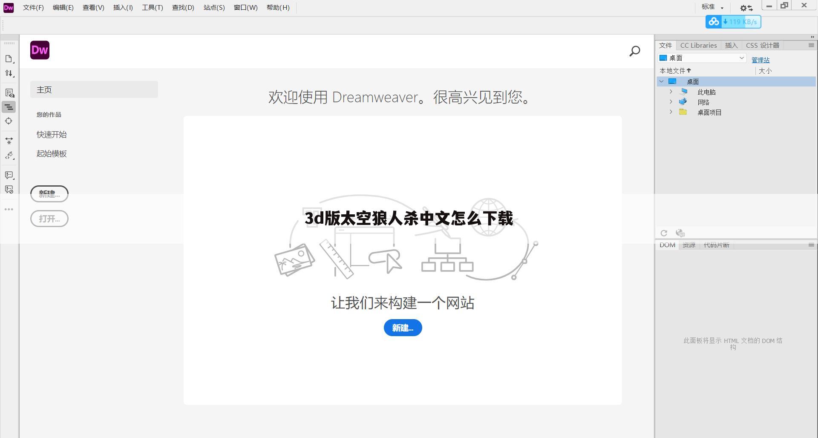Expand the 网络 tree node chevron
Viewport: 818px width, 438px height.
click(x=671, y=102)
